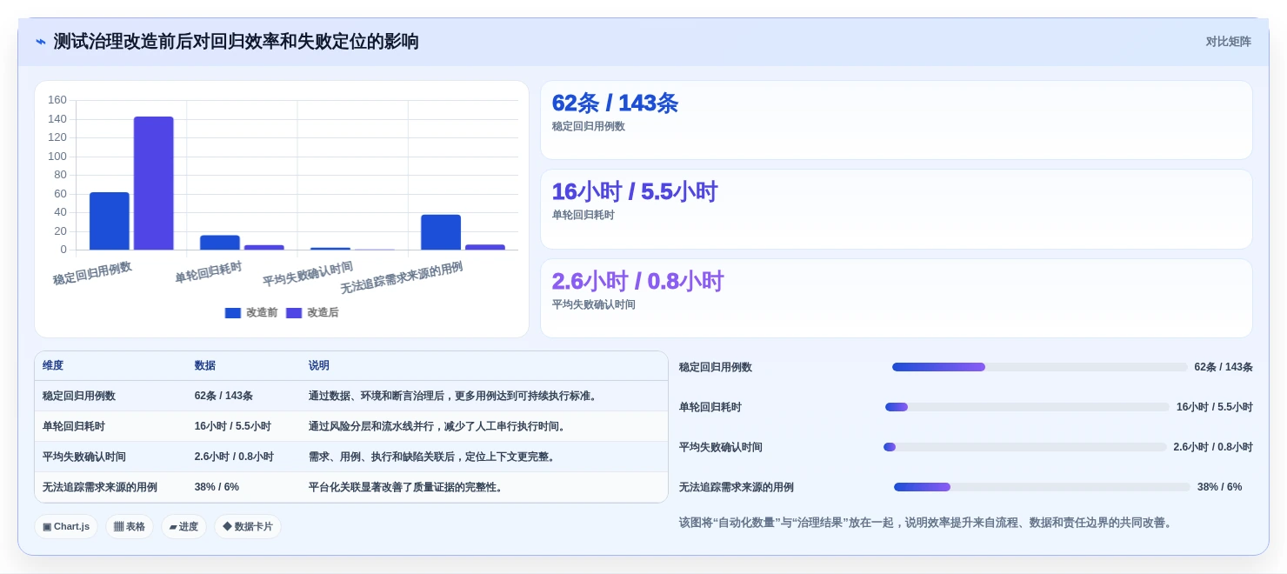
Task: Click the summary note starting 该图将
Action: [x=927, y=523]
